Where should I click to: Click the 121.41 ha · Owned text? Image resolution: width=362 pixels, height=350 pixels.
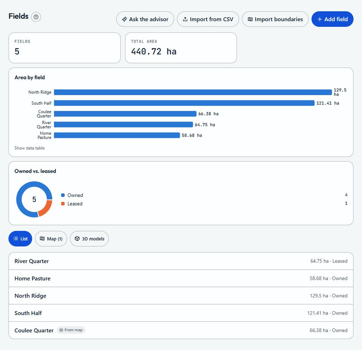327,313
